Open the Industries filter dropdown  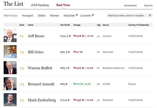[71, 15]
